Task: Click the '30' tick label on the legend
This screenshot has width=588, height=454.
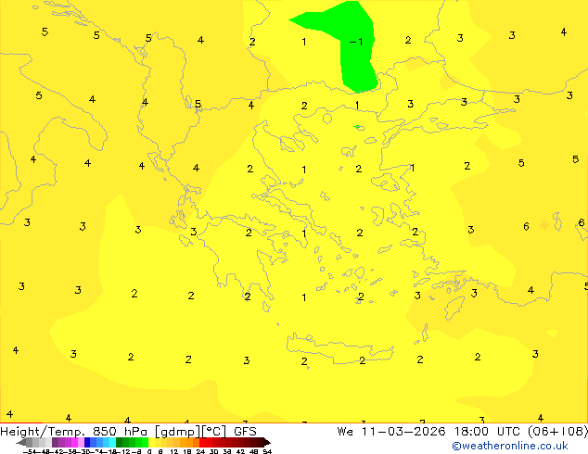Action: (213, 451)
